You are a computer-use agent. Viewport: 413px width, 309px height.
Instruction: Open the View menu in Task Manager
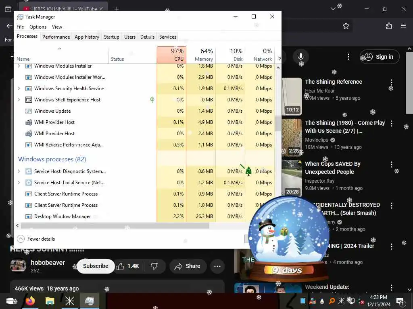(57, 27)
